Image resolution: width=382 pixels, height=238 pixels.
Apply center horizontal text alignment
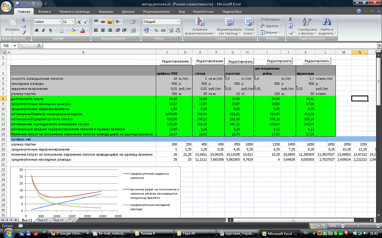pos(103,30)
